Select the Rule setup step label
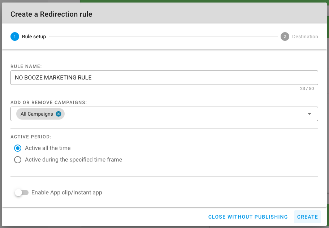 tap(34, 36)
